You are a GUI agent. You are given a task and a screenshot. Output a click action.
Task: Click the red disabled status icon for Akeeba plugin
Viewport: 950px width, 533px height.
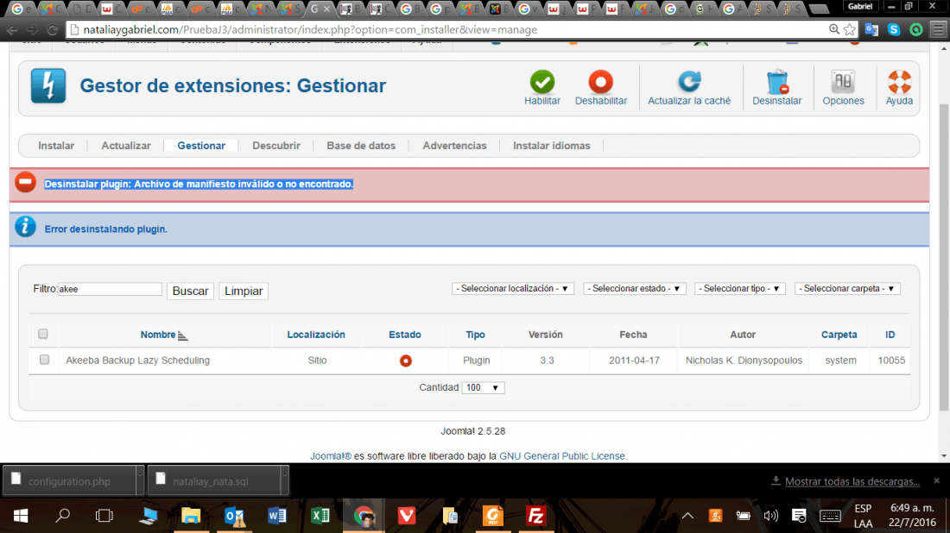pos(405,361)
